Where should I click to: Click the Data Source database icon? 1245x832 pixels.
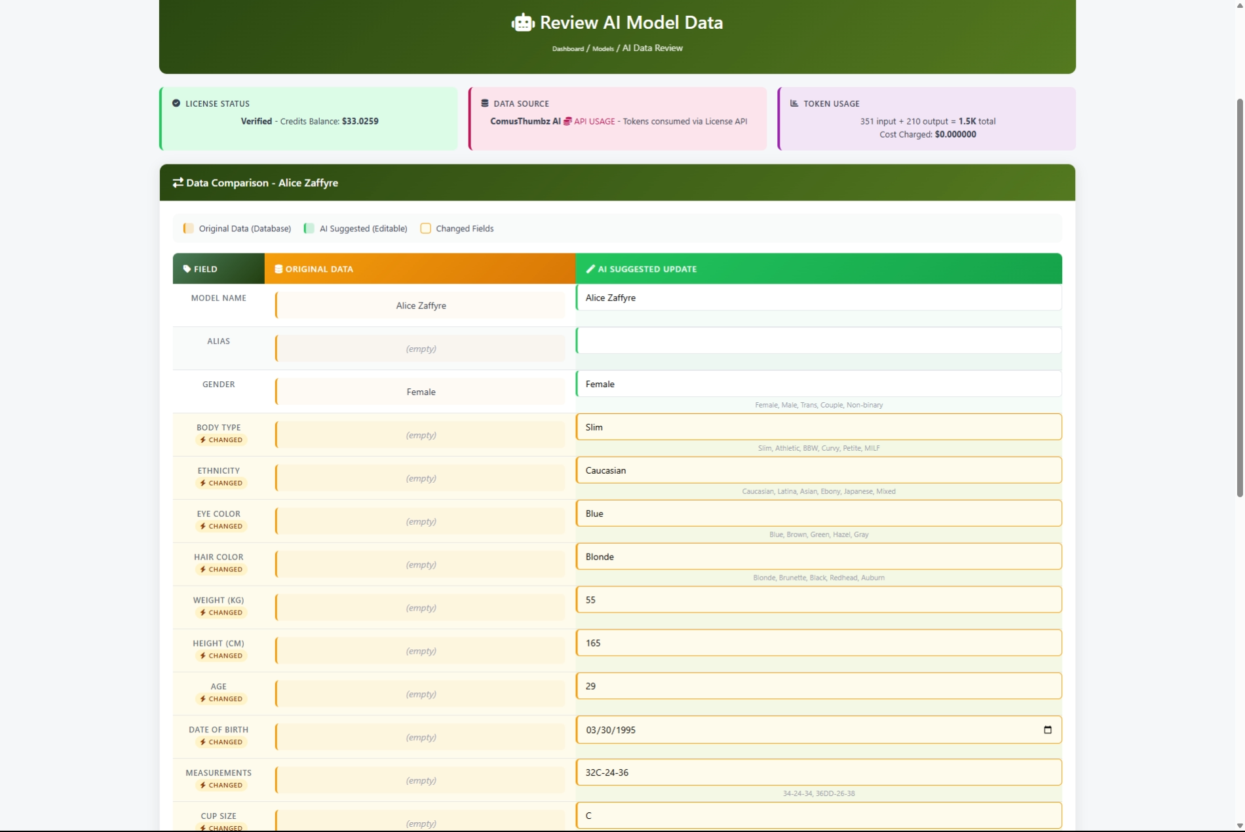point(485,104)
